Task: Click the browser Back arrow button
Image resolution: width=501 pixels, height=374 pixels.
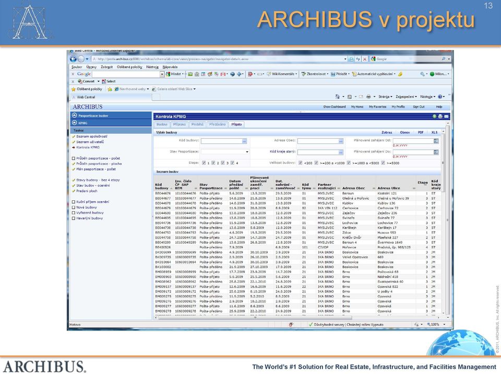Action: (x=73, y=59)
